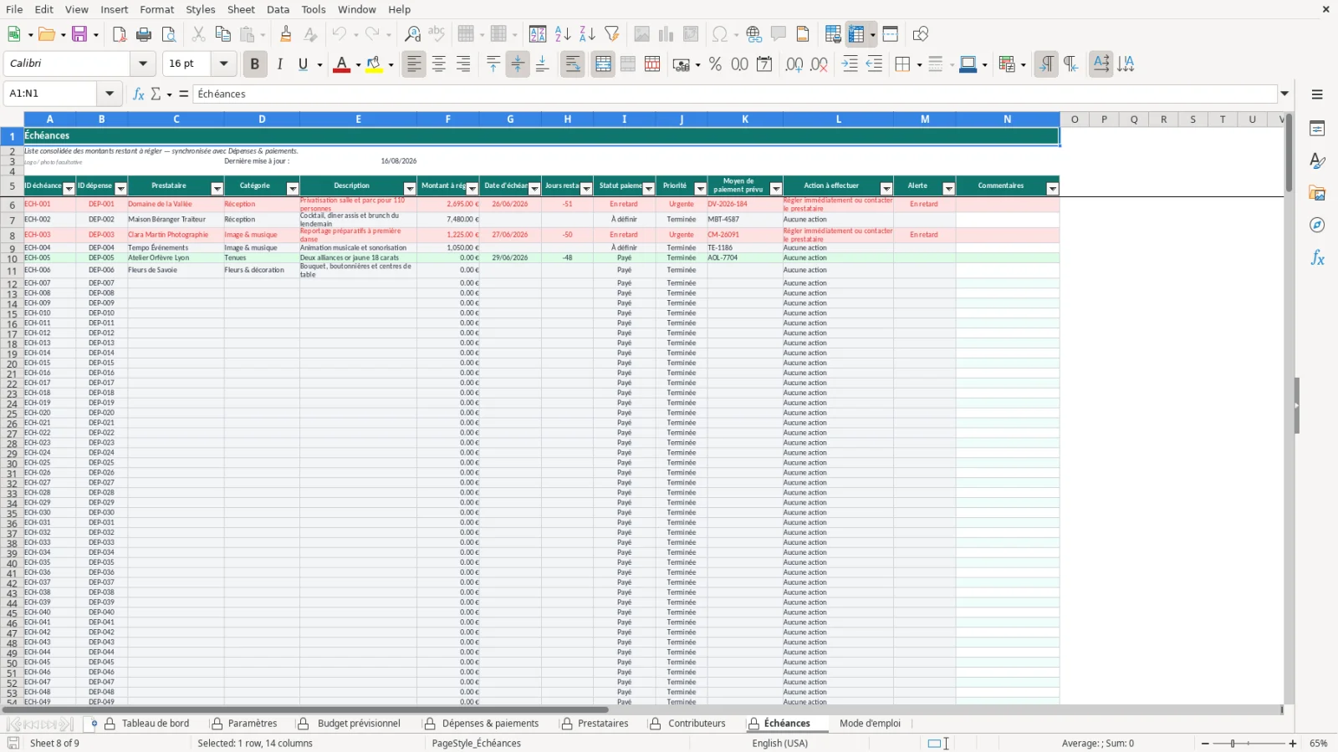Open font name dropdown
The image size is (1338, 752).
tap(143, 64)
